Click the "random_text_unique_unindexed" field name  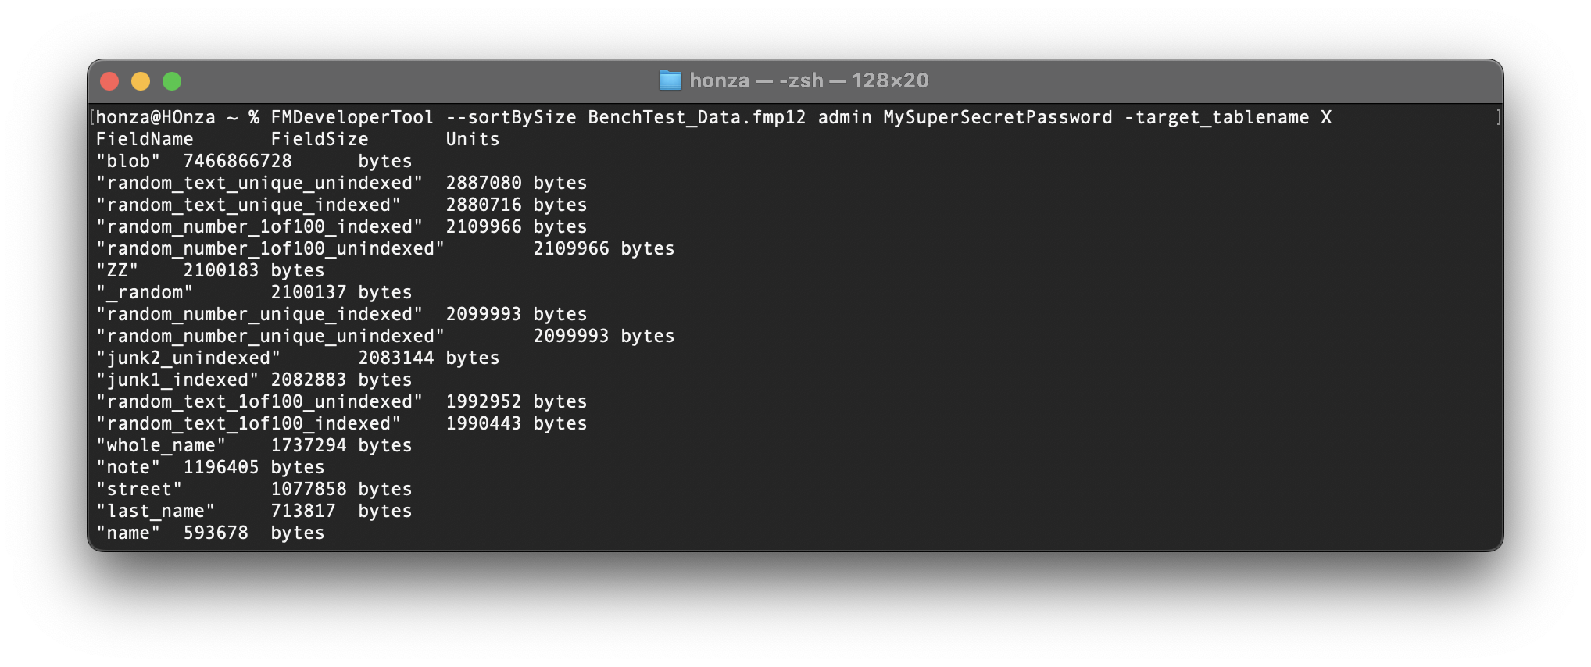point(259,184)
